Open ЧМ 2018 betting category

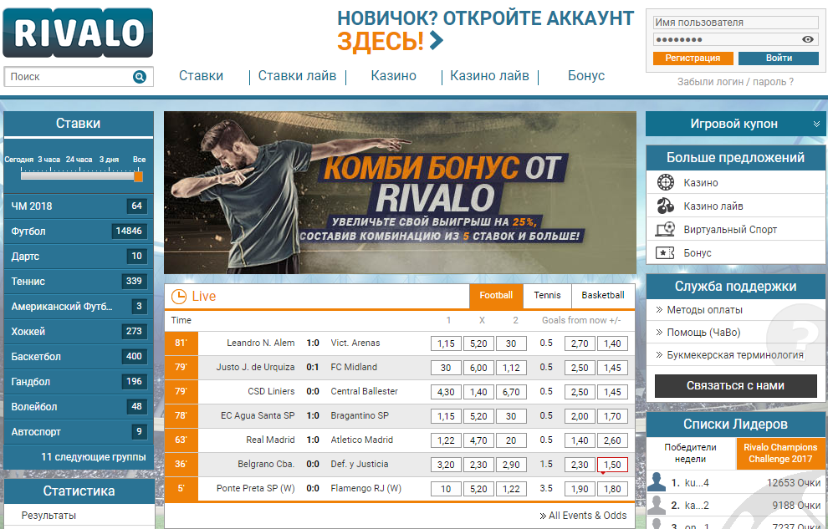click(78, 206)
